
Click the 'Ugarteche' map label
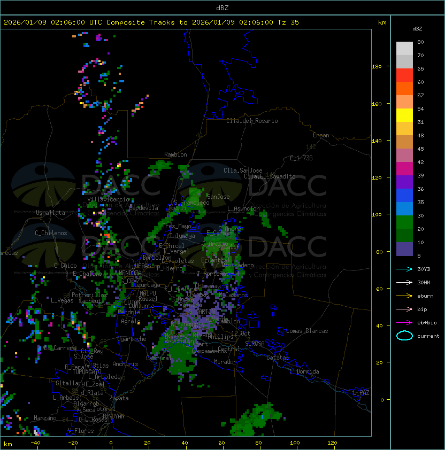132,339
